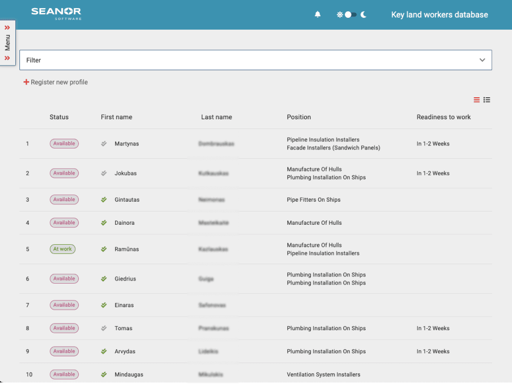Image resolution: width=512 pixels, height=385 pixels.
Task: Click the moon dark theme icon
Action: pyautogui.click(x=364, y=15)
